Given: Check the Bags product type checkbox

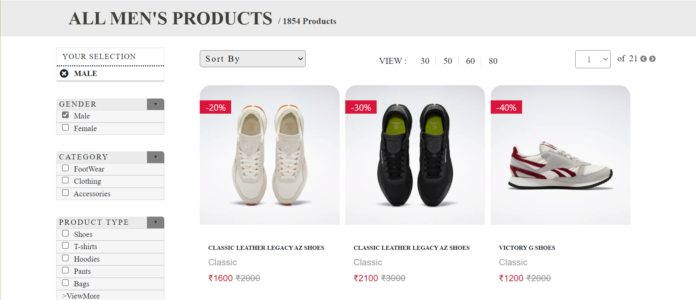Looking at the screenshot, I should [65, 283].
